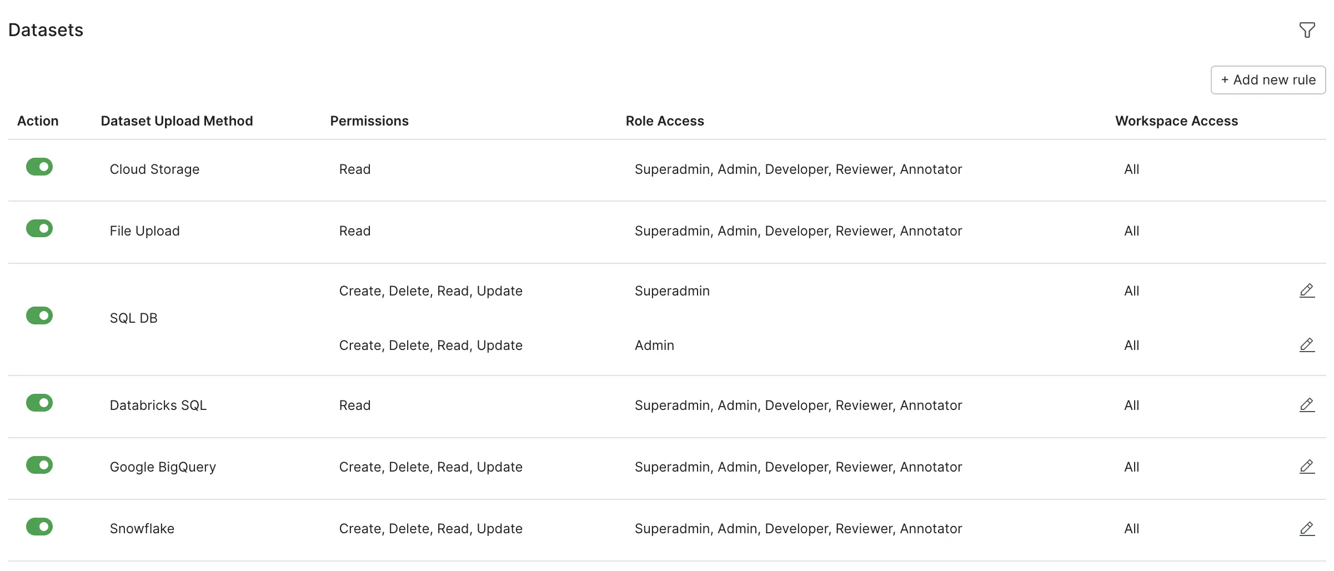The image size is (1334, 571).
Task: Edit the SQL DB Admin rule
Action: tap(1307, 345)
